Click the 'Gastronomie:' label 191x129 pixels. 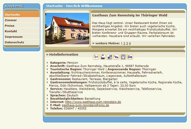(61, 79)
